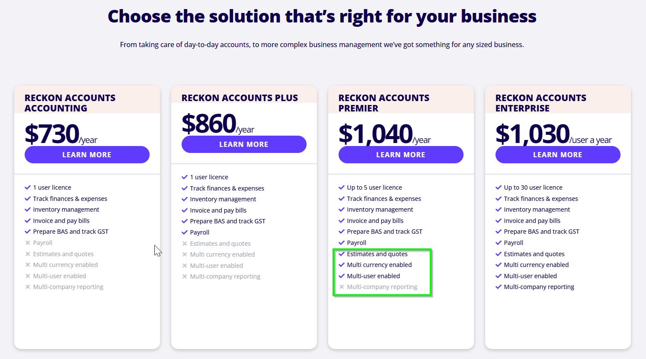Click checkmark beside Multi currency enabled in Premier
Viewport: 646px width, 359px height.
(342, 265)
